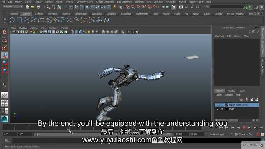Open the Skeleton menu
Viewport: 265px width, 149px height.
point(139,2)
